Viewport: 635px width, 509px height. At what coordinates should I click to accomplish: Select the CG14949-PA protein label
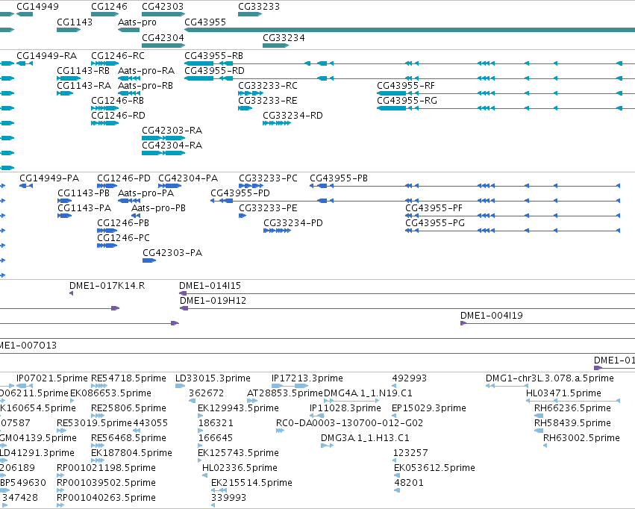(49, 178)
